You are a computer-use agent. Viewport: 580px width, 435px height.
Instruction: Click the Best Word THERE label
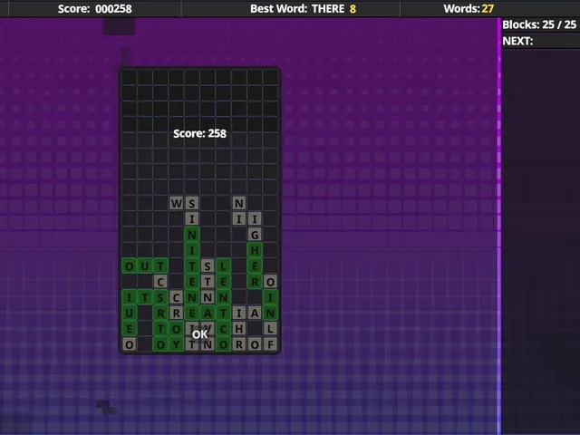[x=303, y=8]
